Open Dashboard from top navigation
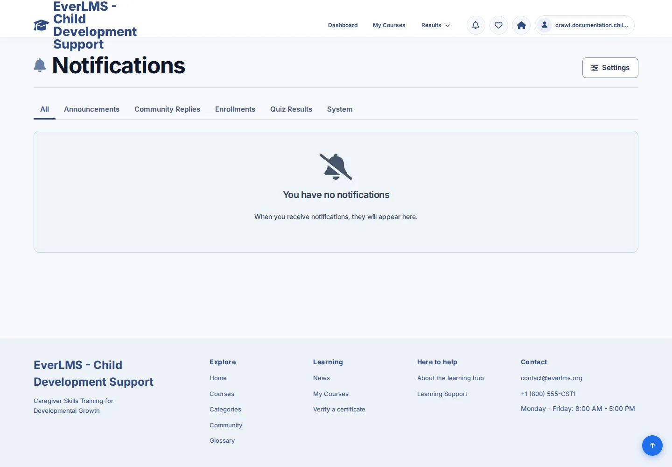Viewport: 672px width, 467px height. (x=343, y=25)
